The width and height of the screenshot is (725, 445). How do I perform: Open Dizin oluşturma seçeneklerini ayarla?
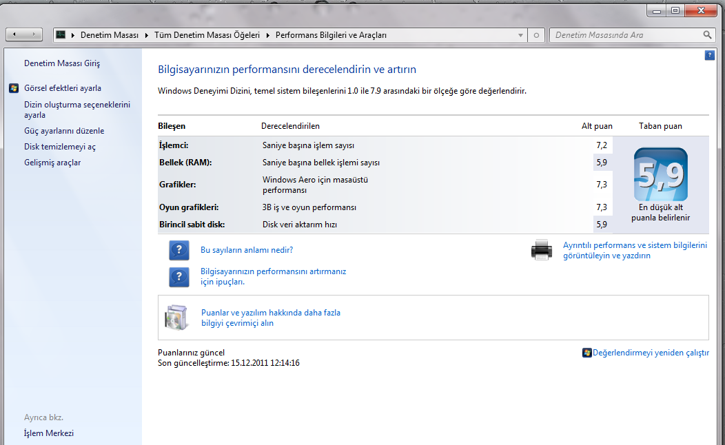point(77,110)
